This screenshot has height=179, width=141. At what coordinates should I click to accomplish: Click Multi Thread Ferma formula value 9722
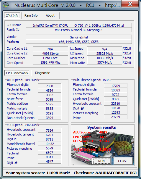116,95
